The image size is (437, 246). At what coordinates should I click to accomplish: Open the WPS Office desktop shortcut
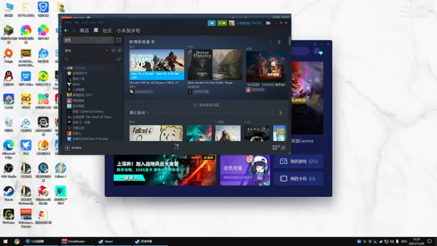[26, 78]
